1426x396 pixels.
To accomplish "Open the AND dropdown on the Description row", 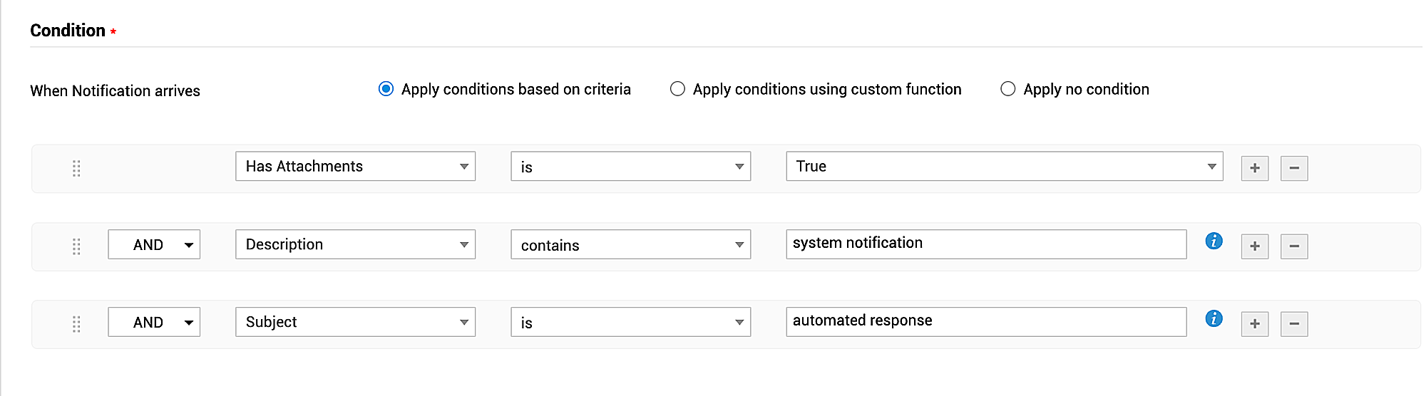I will click(154, 245).
